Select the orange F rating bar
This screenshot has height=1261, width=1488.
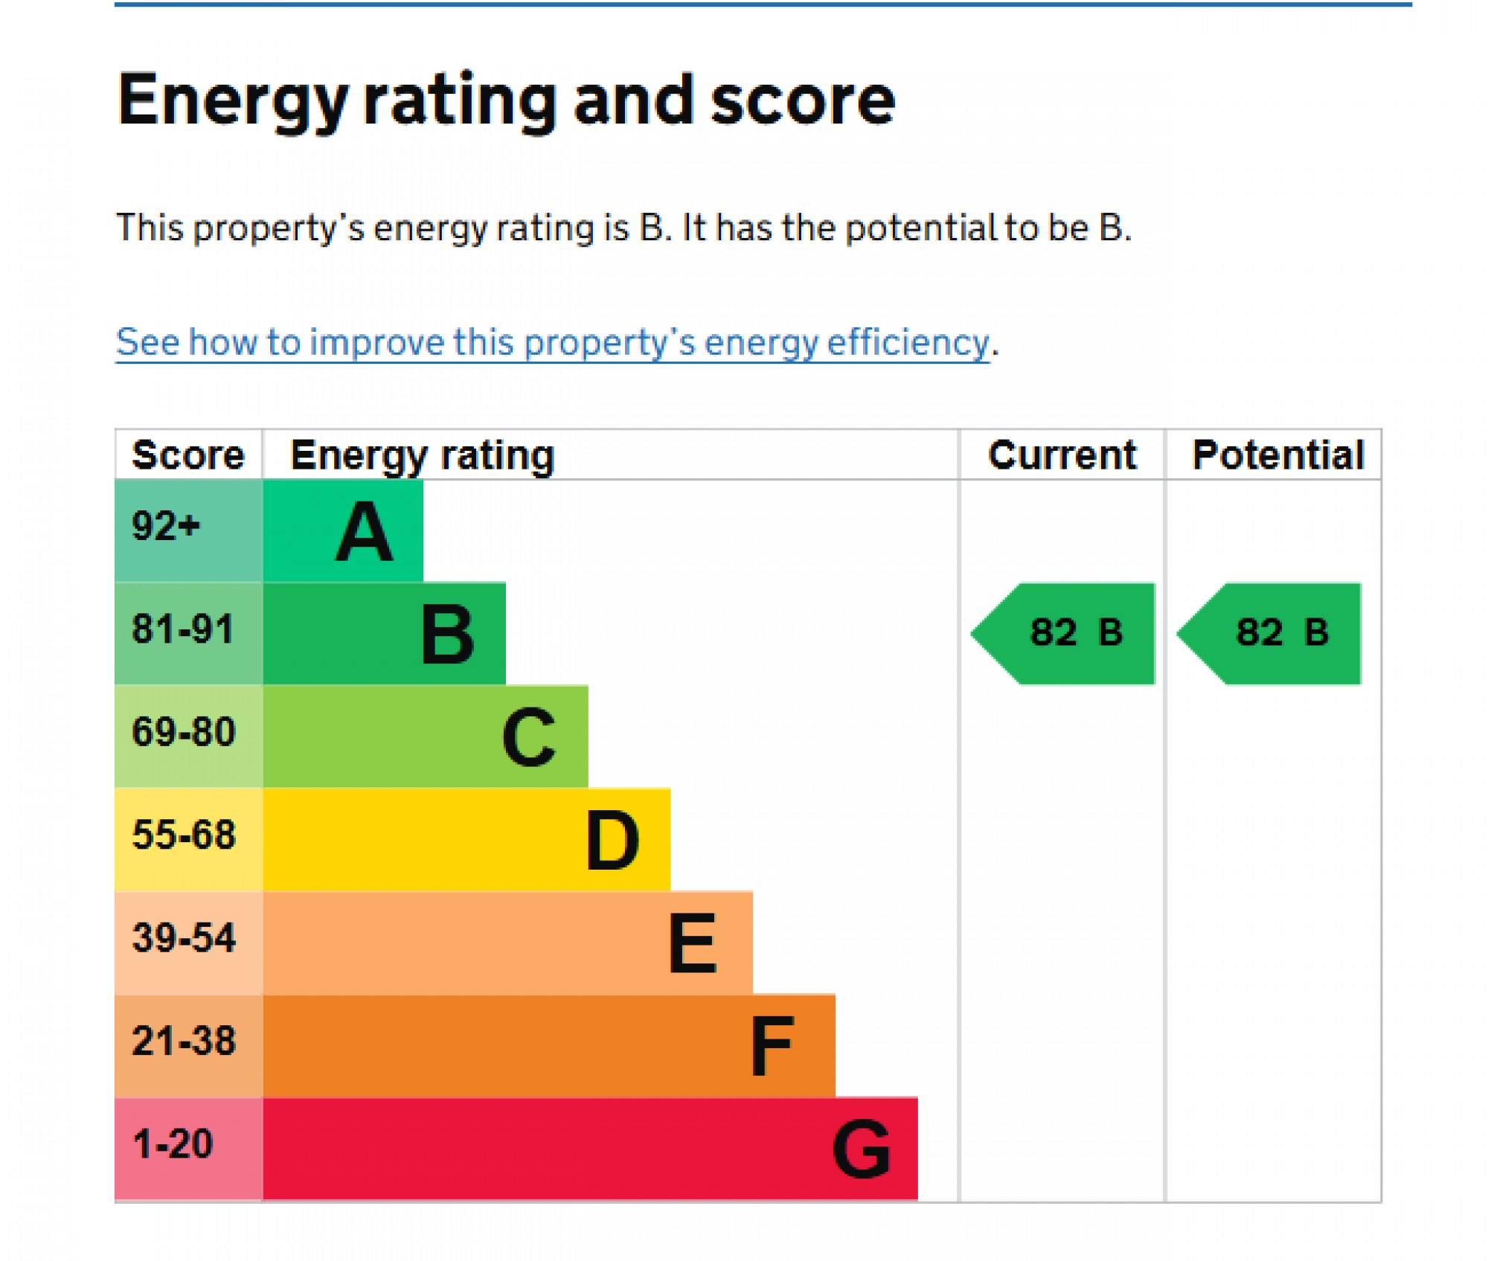pos(548,1045)
